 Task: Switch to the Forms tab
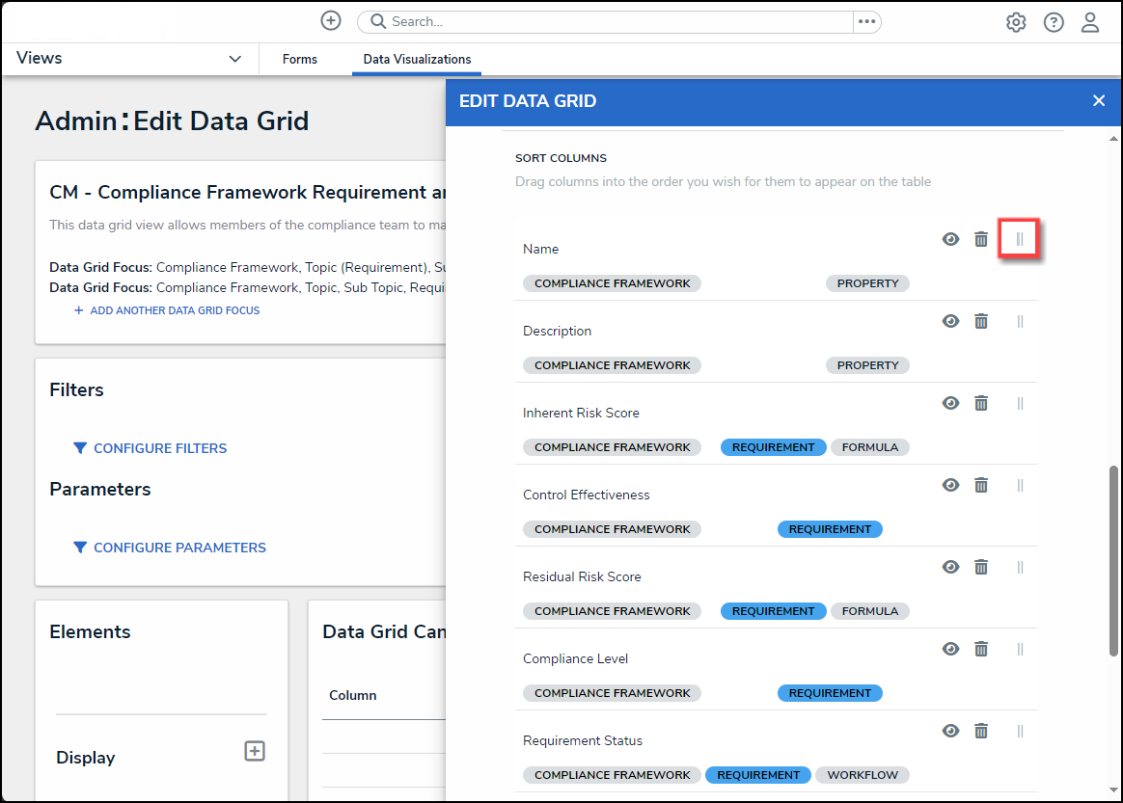click(x=300, y=59)
